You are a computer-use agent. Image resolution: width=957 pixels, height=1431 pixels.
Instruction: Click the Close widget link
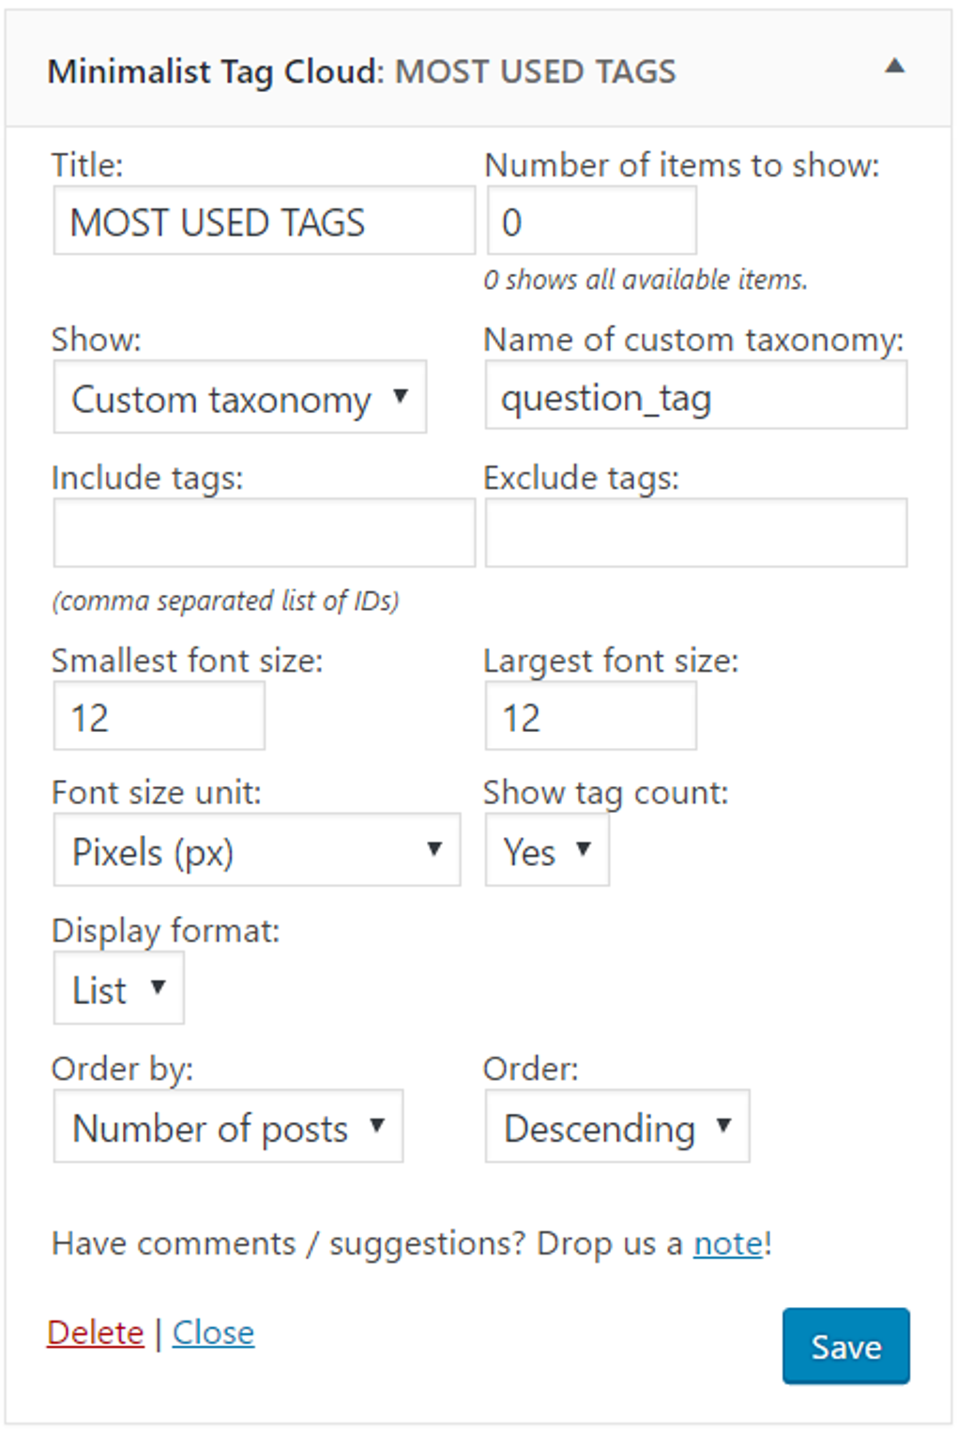pyautogui.click(x=213, y=1332)
